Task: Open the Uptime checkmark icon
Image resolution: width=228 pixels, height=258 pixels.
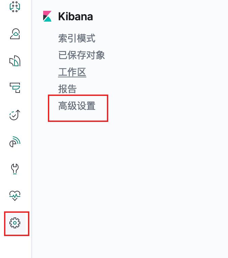Action: tap(15, 115)
